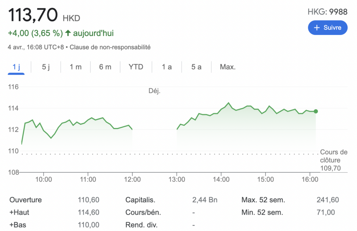Click the Déj. lunch break label
357x231 pixels.
pyautogui.click(x=154, y=91)
